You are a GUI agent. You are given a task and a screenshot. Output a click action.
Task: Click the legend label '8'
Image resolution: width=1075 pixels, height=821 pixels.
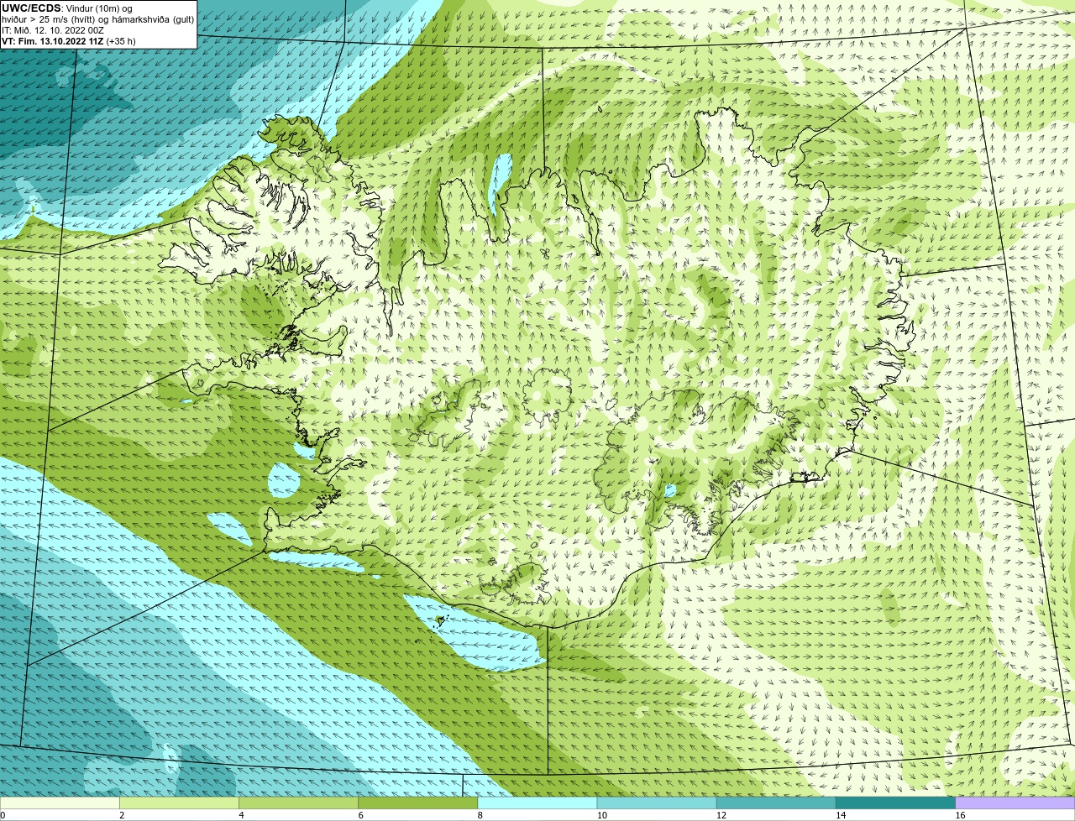[x=480, y=815]
